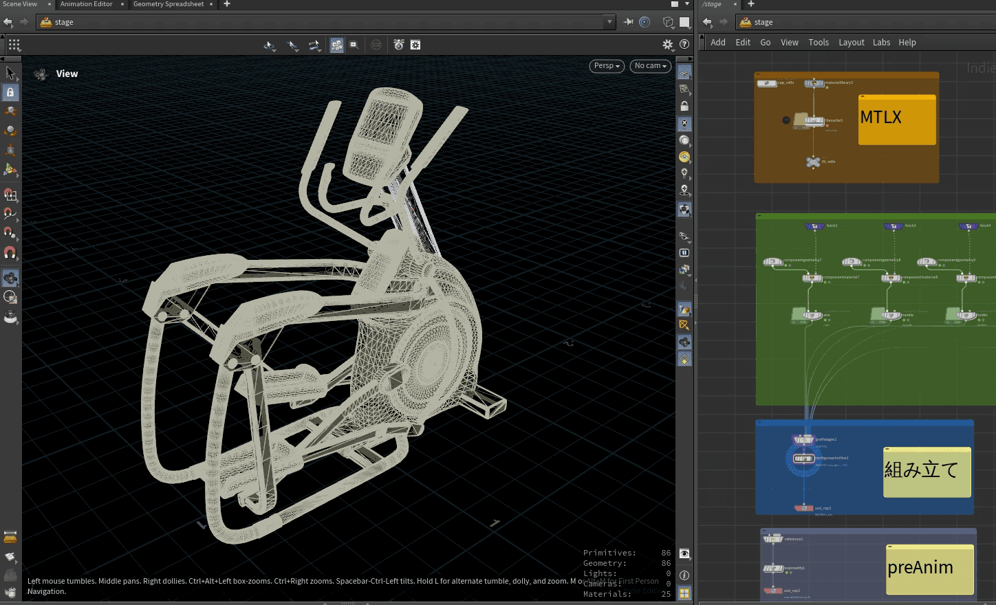Click the light bulb icon in the right display toolbar

click(684, 173)
